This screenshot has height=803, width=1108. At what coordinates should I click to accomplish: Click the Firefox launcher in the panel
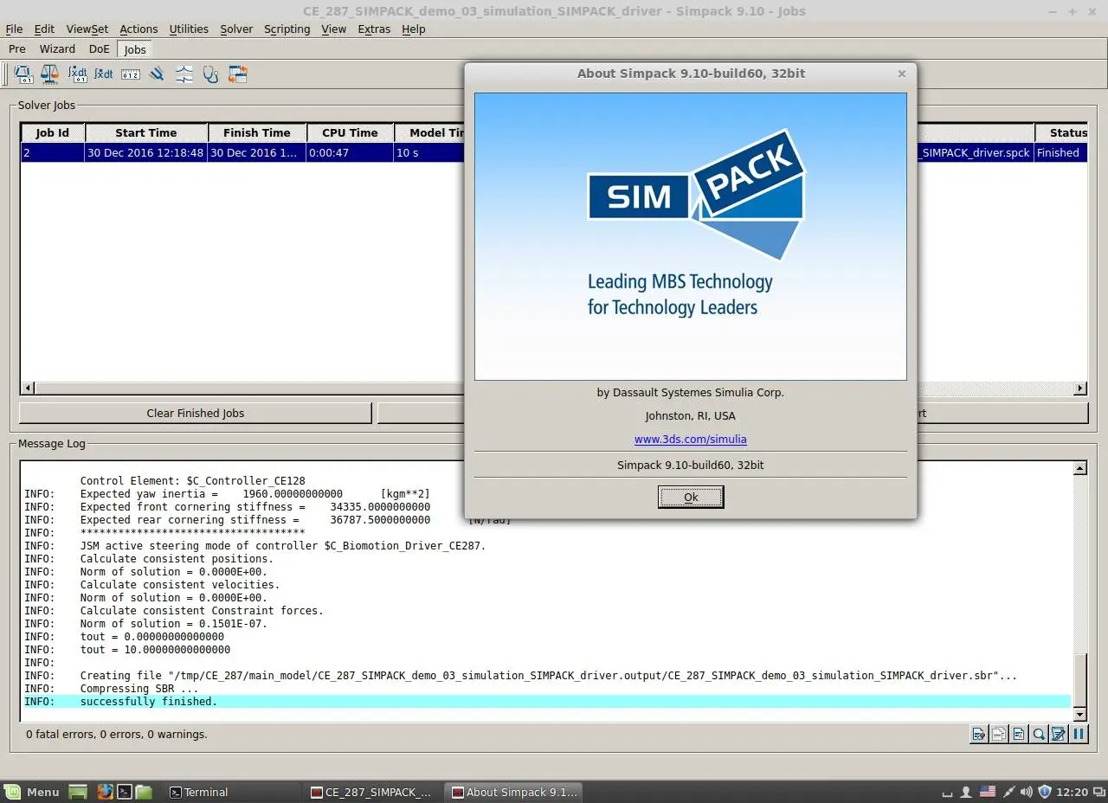pyautogui.click(x=106, y=792)
